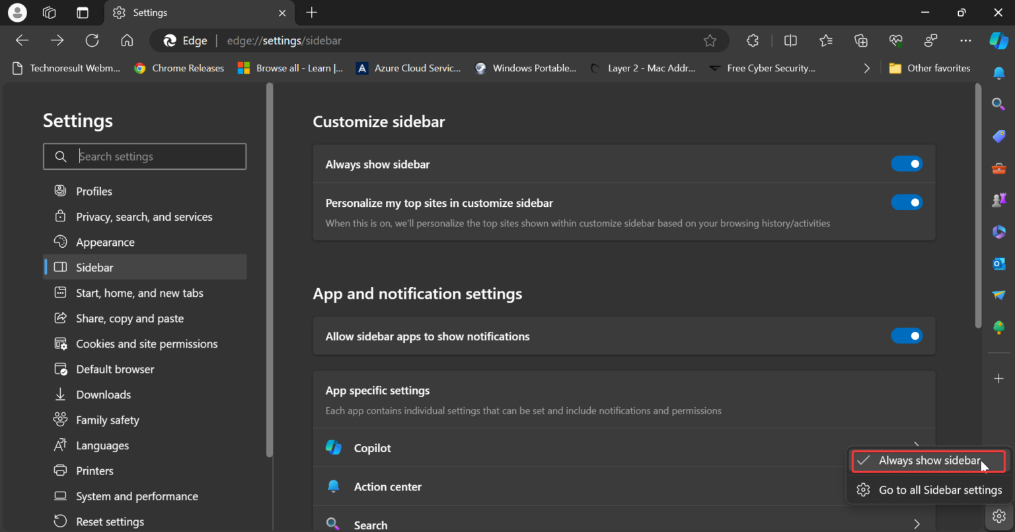Click the Search settings input field
Image resolution: width=1015 pixels, height=532 pixels.
point(145,156)
